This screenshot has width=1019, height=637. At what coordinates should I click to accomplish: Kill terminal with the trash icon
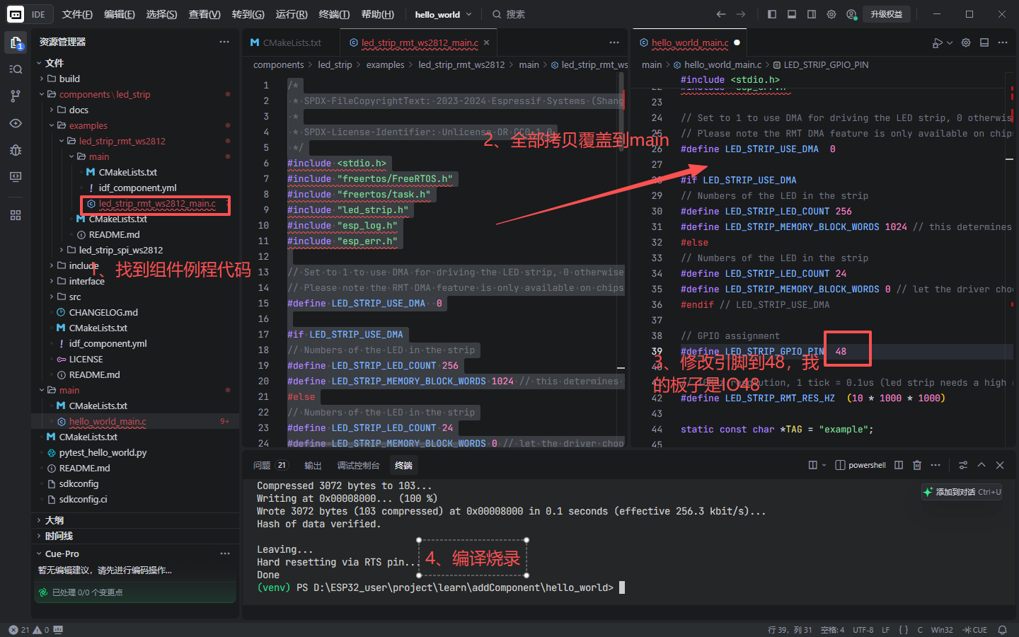click(917, 465)
